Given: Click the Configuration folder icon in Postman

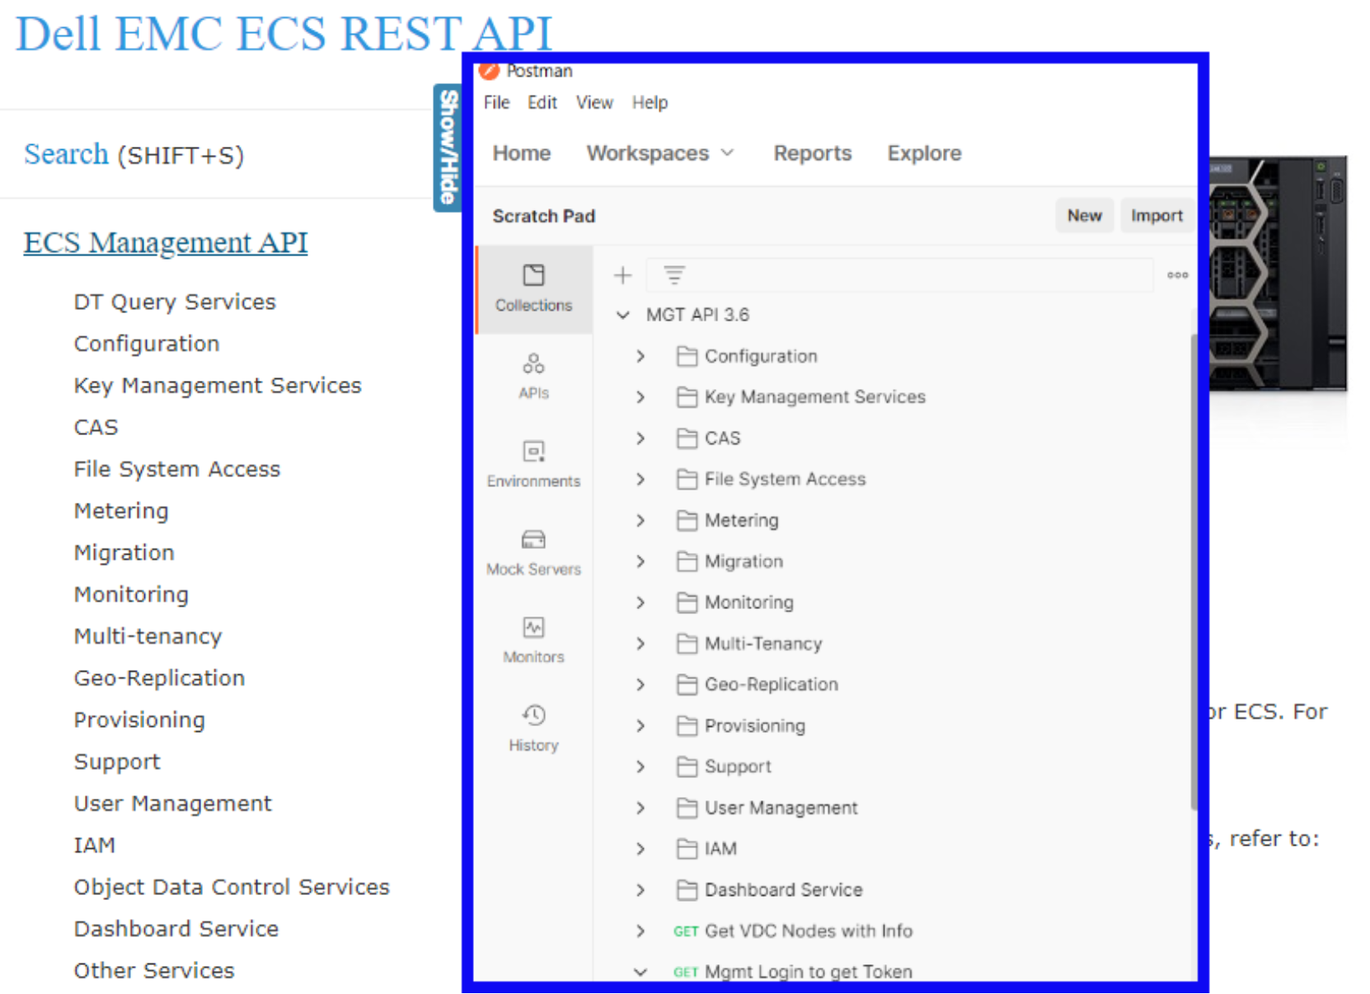Looking at the screenshot, I should pos(687,356).
